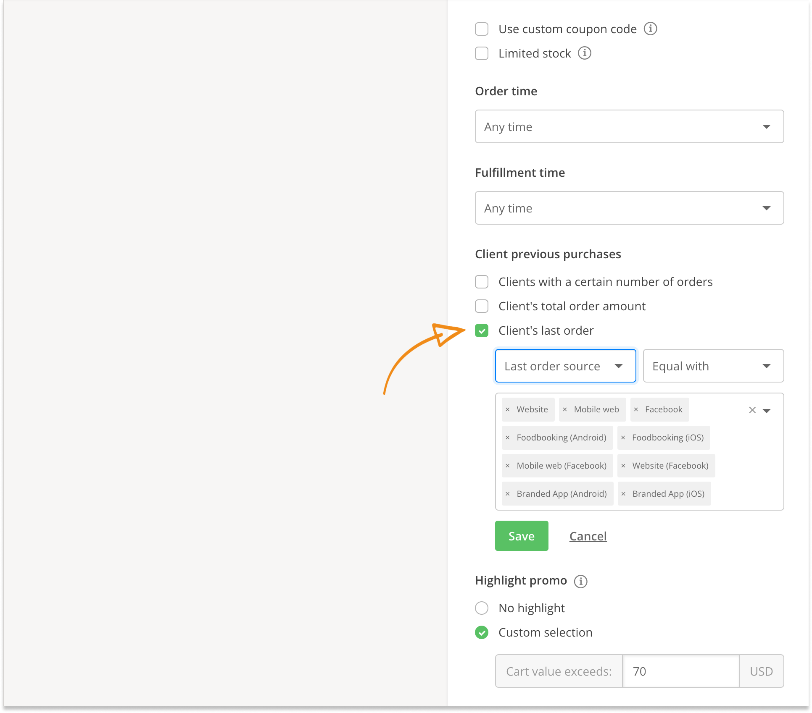The width and height of the screenshot is (812, 713).
Task: Uncheck Client's last order checkbox
Action: (482, 330)
